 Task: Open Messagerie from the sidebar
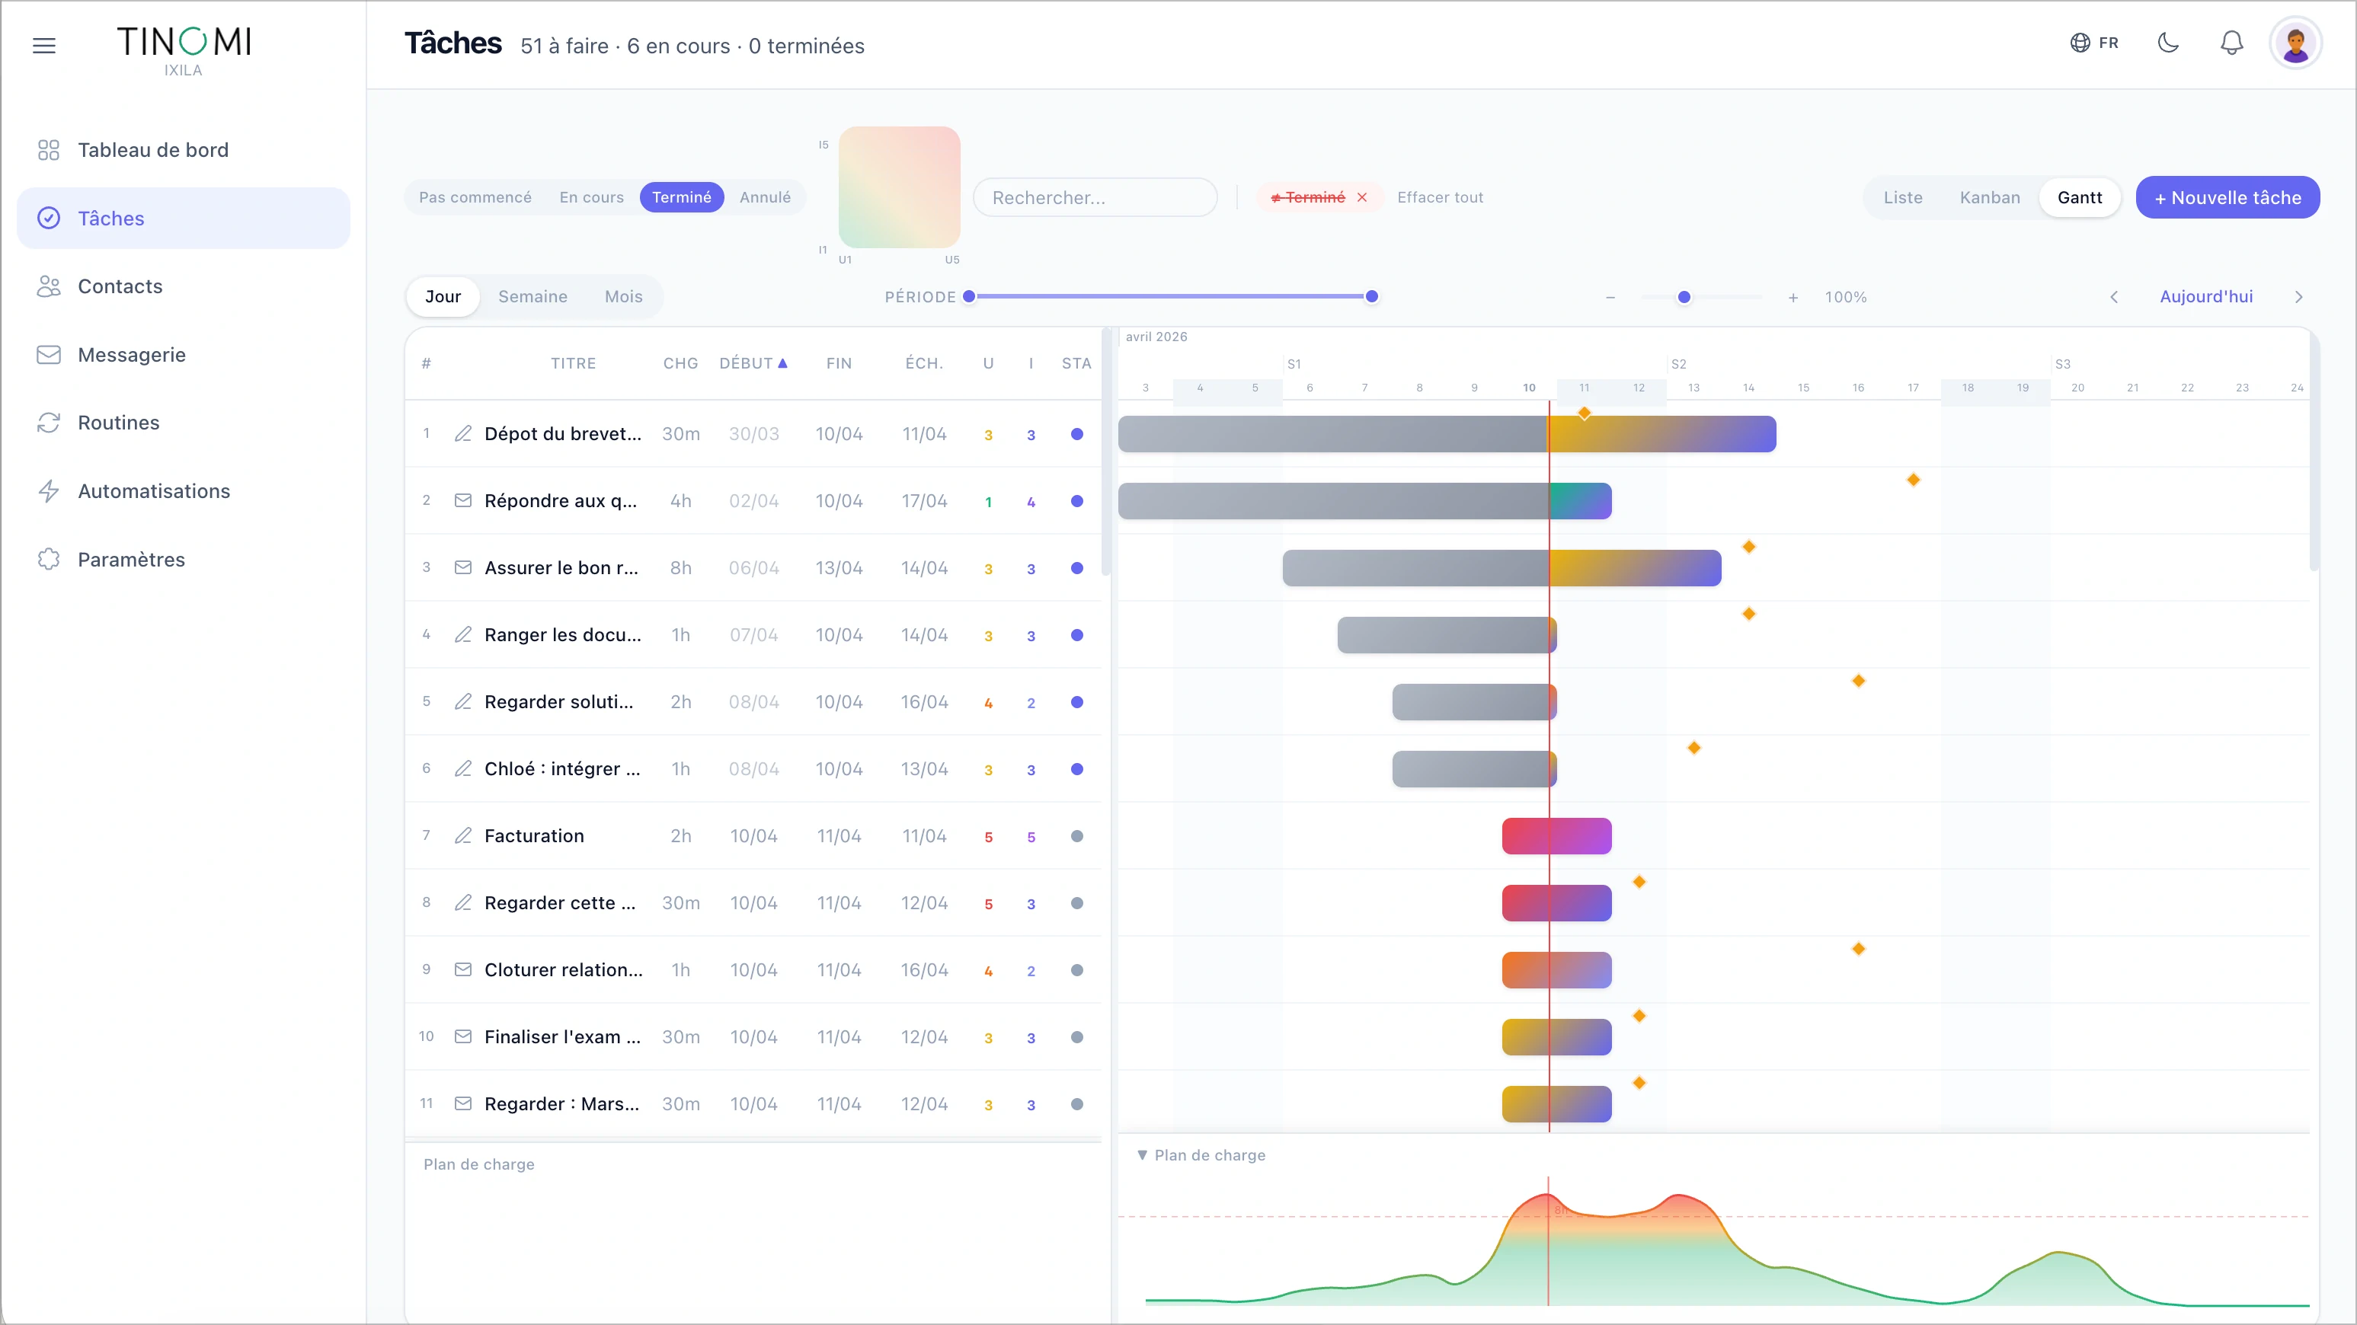[x=183, y=355]
